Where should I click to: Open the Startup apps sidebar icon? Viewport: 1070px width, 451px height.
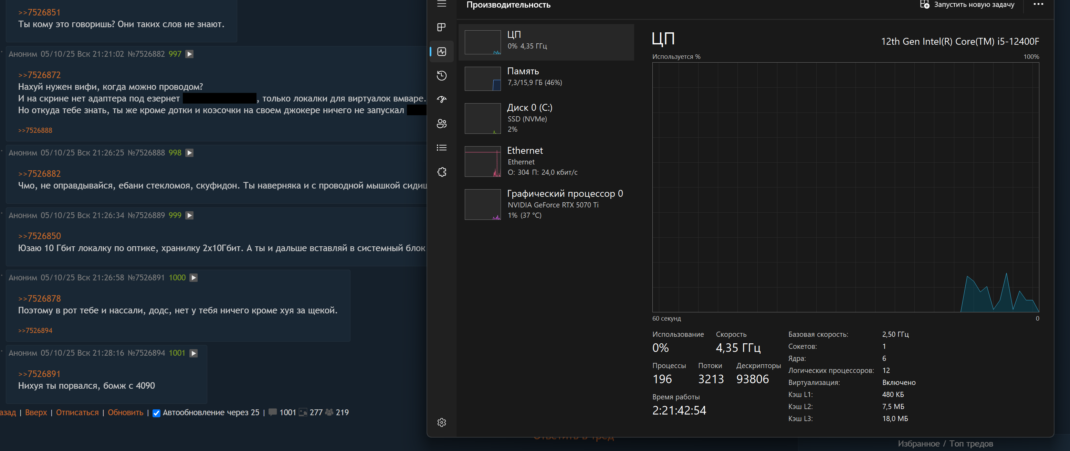[x=442, y=99]
